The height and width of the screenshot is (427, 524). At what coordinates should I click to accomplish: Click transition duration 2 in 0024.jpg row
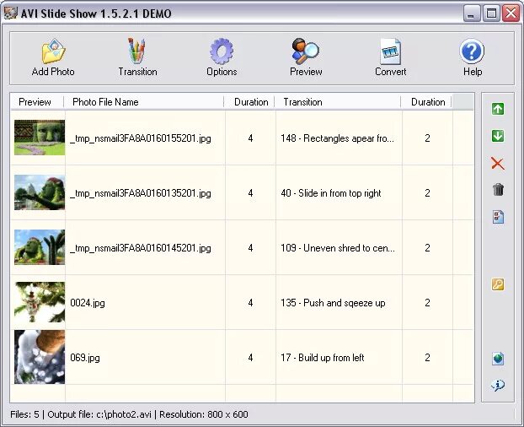point(427,303)
